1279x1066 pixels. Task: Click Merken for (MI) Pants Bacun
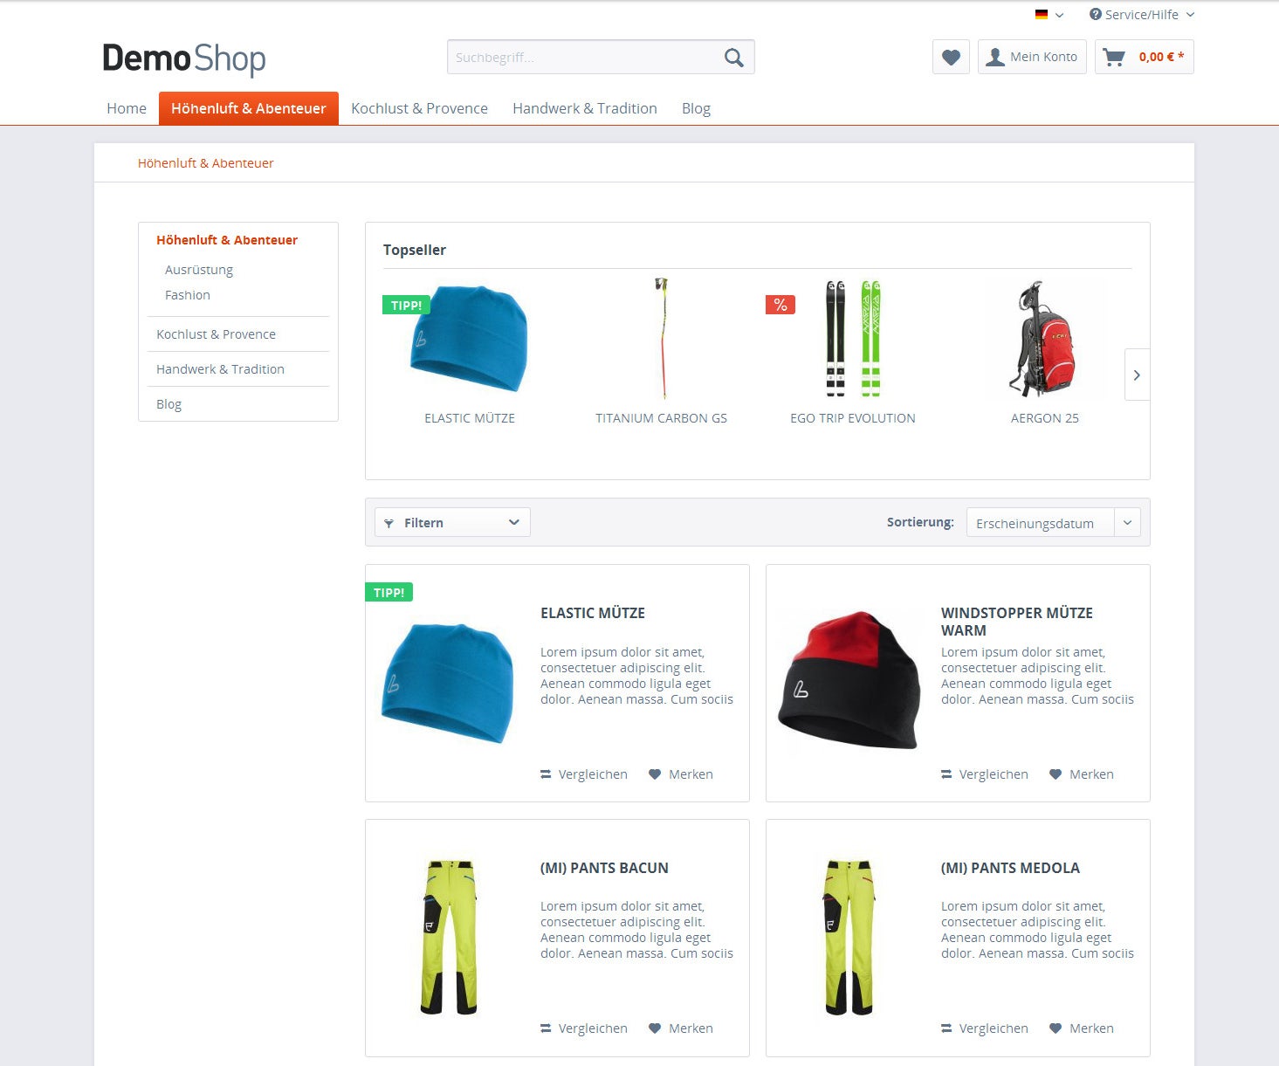point(681,1028)
